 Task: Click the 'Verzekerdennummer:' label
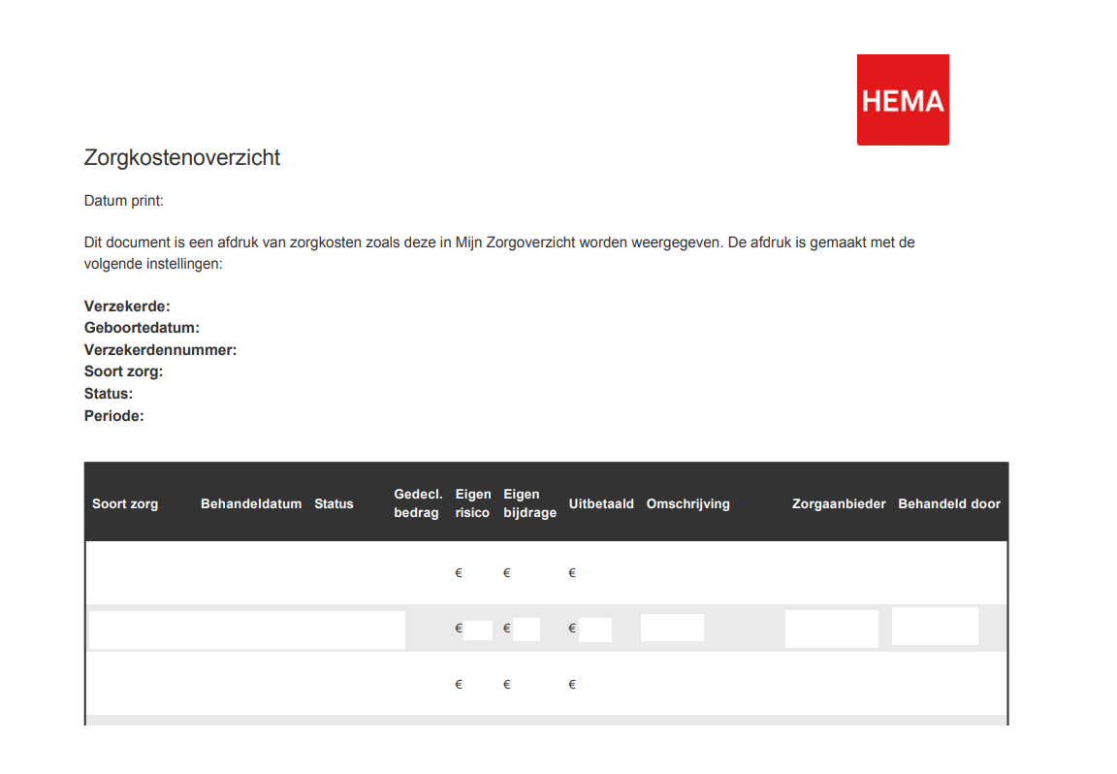[x=160, y=350]
